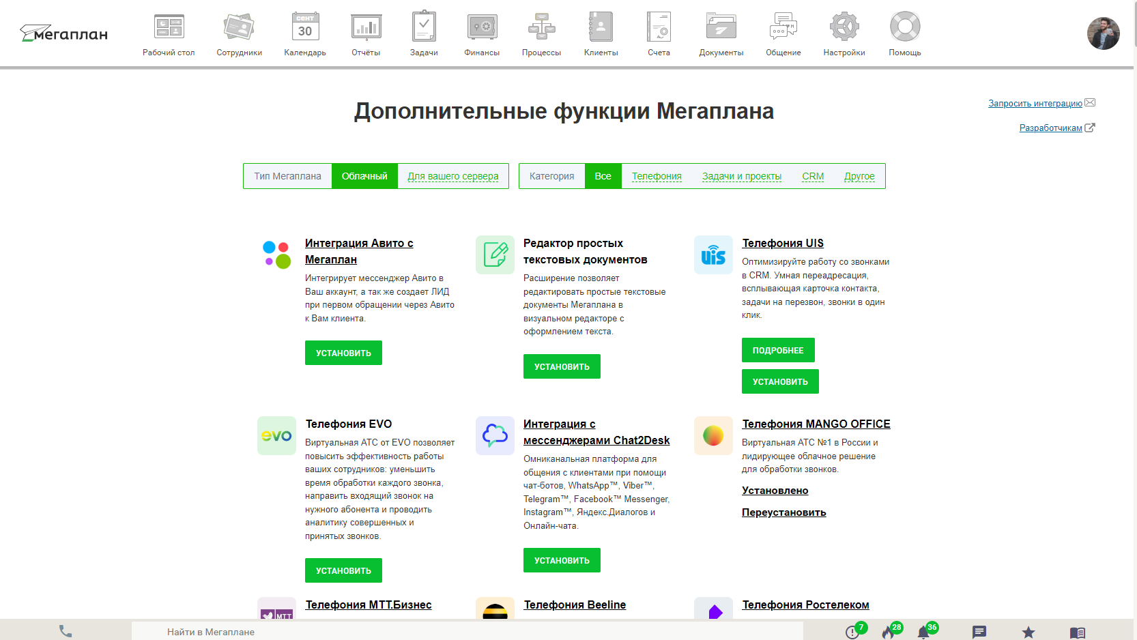Install Телефония UIS
1137x640 pixels.
pos(780,381)
